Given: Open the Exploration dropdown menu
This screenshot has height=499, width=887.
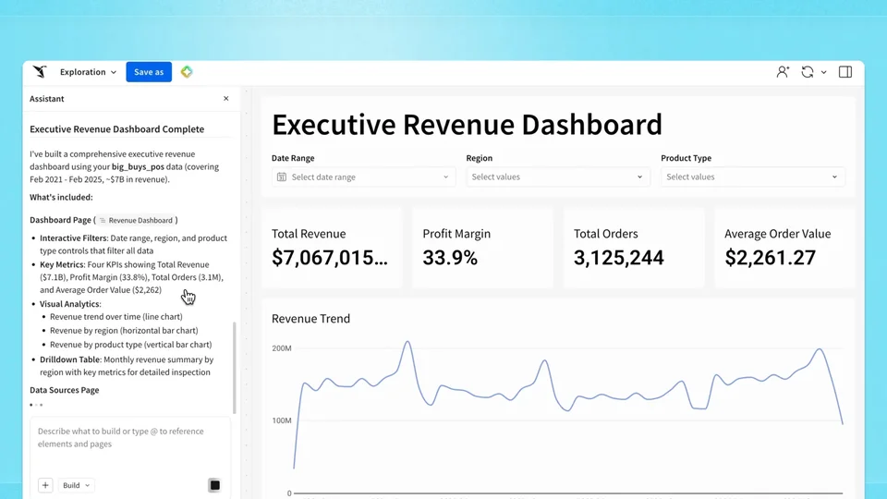Looking at the screenshot, I should [88, 72].
